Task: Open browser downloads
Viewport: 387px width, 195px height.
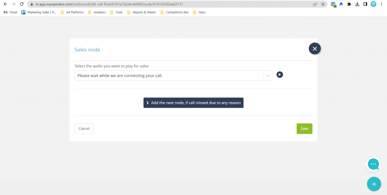Action: 357,4
